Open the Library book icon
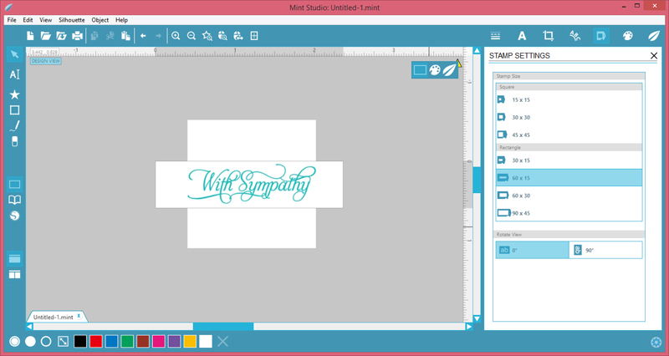This screenshot has width=669, height=356. [x=14, y=201]
